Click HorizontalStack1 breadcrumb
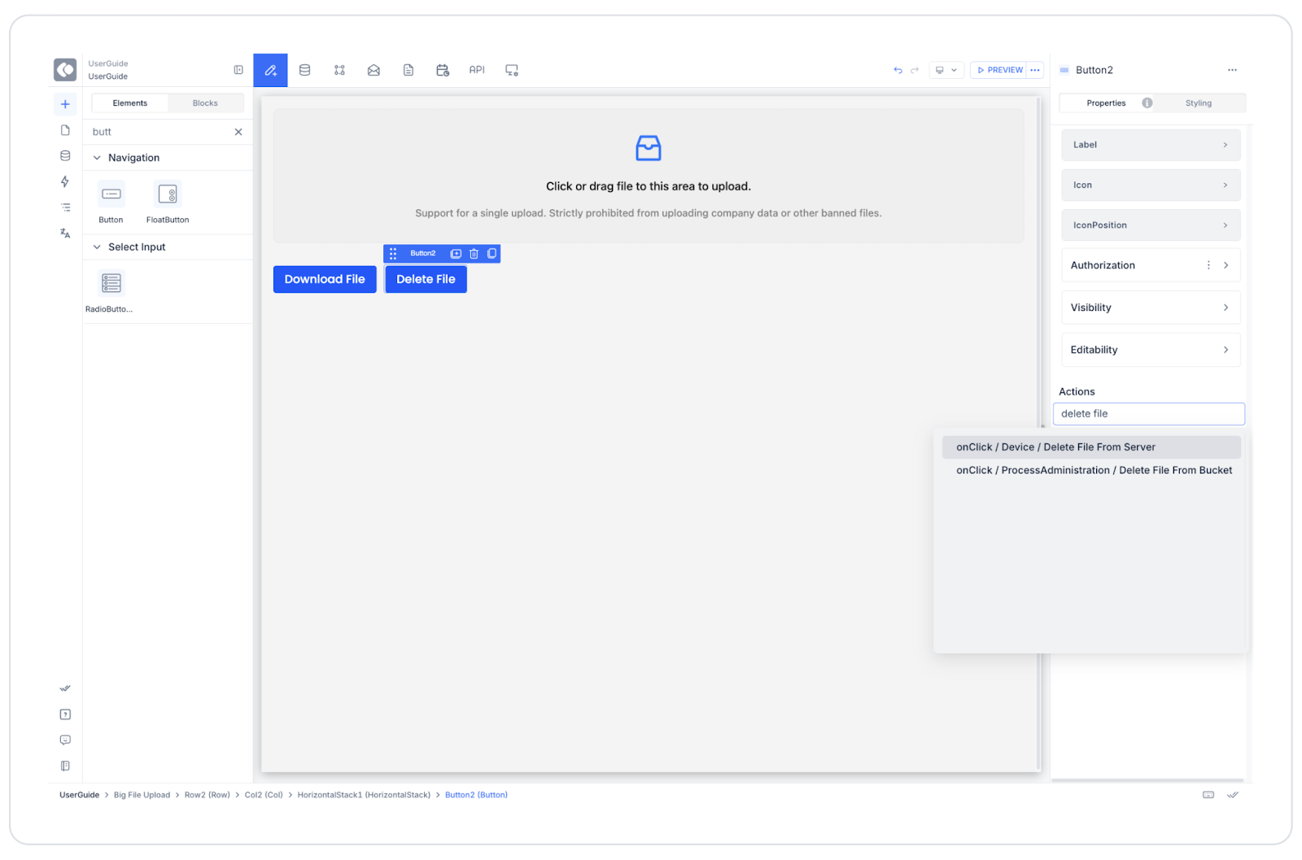The width and height of the screenshot is (1302, 860). coord(364,795)
